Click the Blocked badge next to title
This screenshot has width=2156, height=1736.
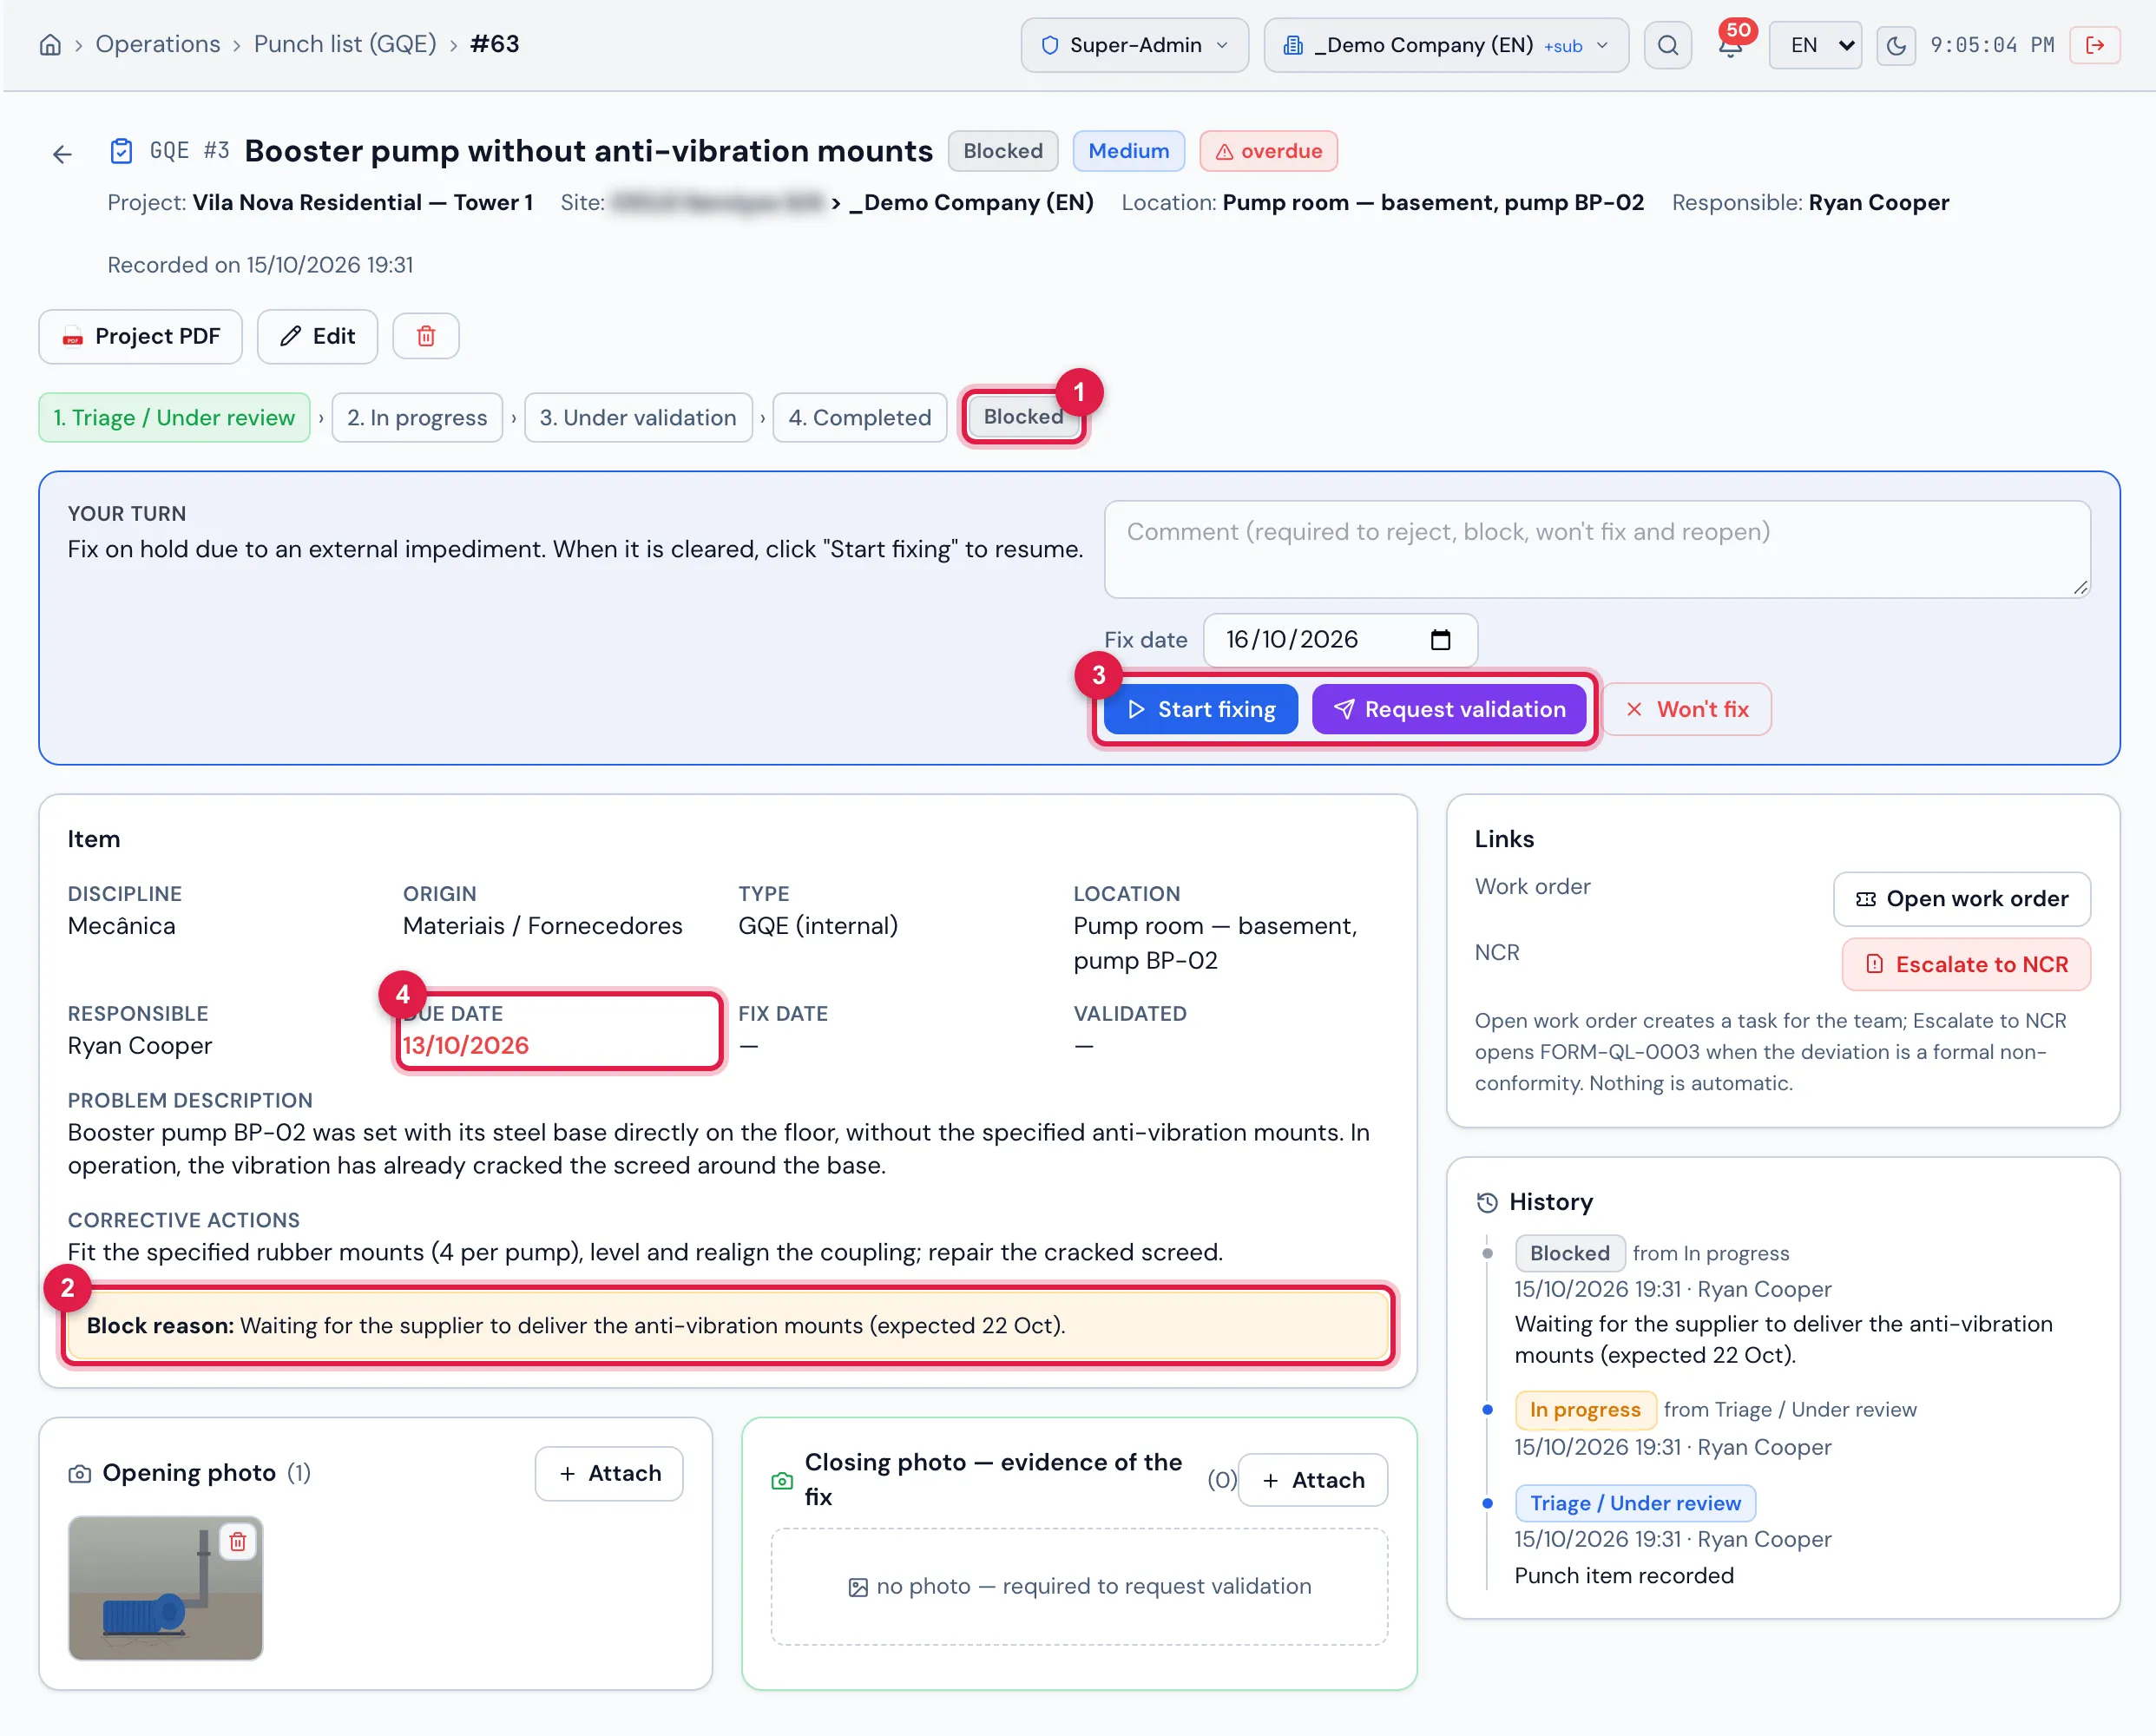1002,151
